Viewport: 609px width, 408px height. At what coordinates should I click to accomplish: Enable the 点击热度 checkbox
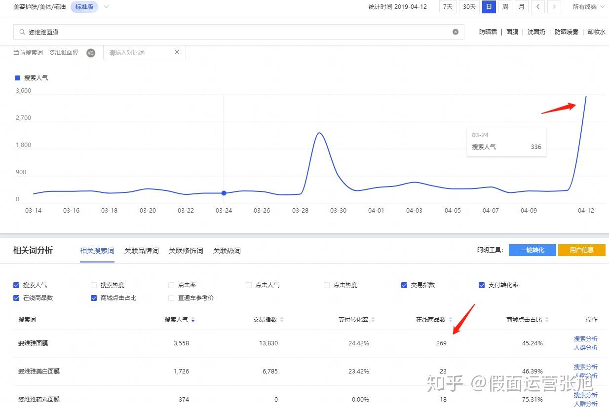pos(327,285)
